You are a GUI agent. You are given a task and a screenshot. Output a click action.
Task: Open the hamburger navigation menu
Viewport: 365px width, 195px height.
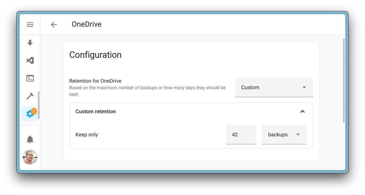click(x=30, y=25)
